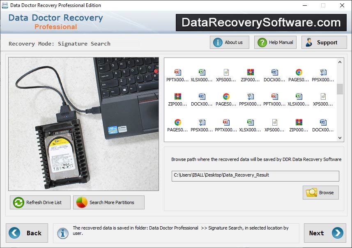Select PPTX file icon in first row
Viewport: 352px width, 248px height.
click(177, 72)
